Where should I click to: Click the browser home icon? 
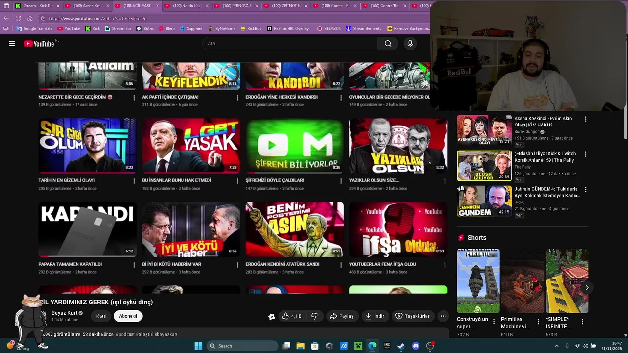pos(30,18)
